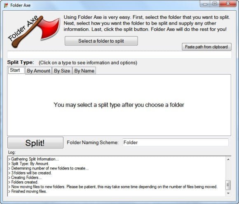Image resolution: width=239 pixels, height=204 pixels.
Task: Click the folder path text field
Action: 119,55
